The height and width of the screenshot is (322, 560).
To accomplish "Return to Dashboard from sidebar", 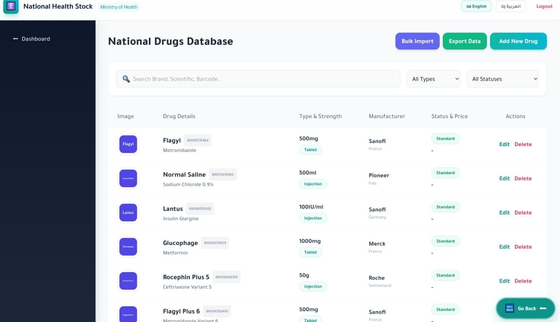I will coord(31,39).
